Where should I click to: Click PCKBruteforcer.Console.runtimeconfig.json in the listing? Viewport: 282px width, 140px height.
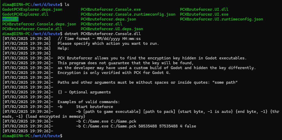pos(128,14)
